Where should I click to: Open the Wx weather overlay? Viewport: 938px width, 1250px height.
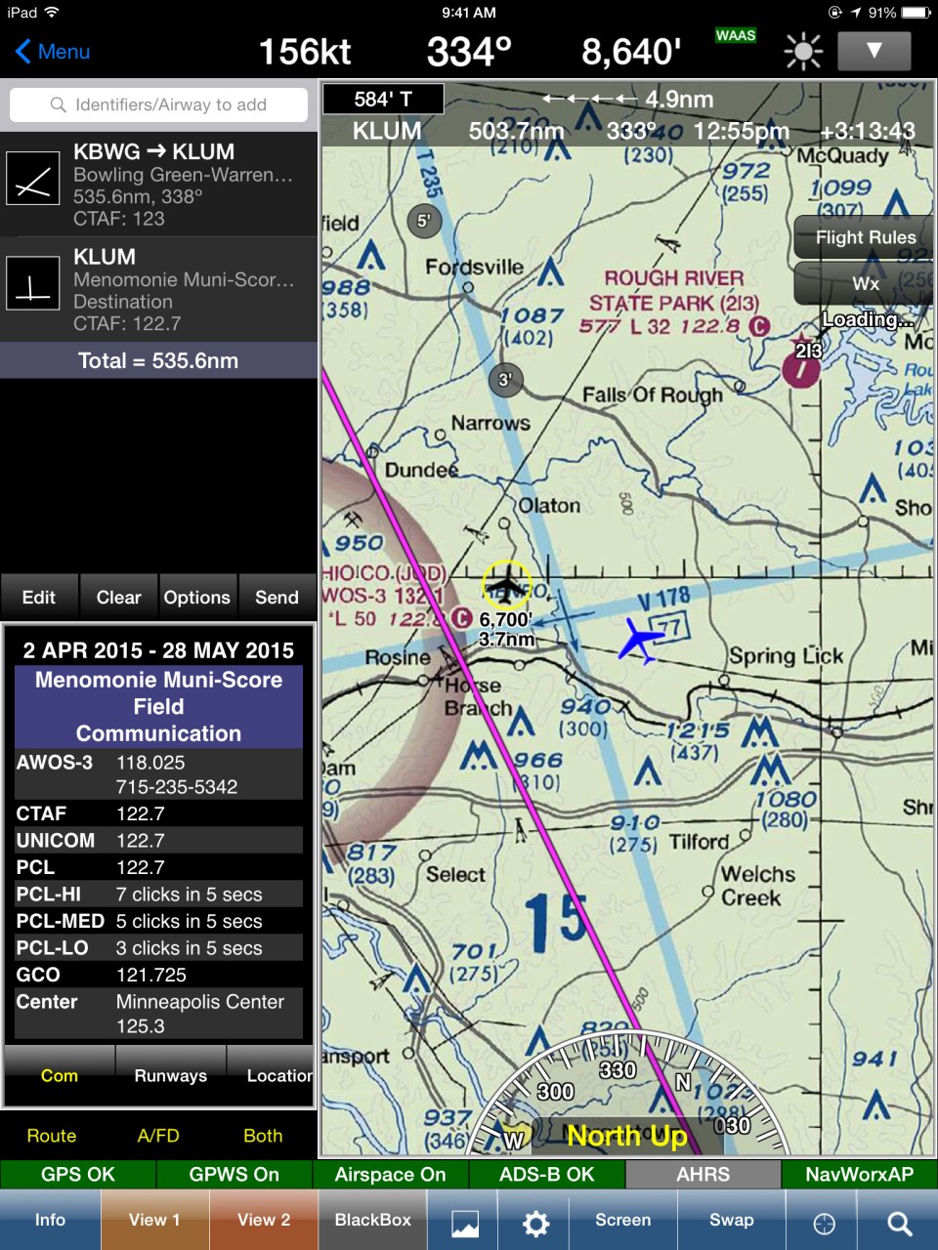(x=866, y=283)
